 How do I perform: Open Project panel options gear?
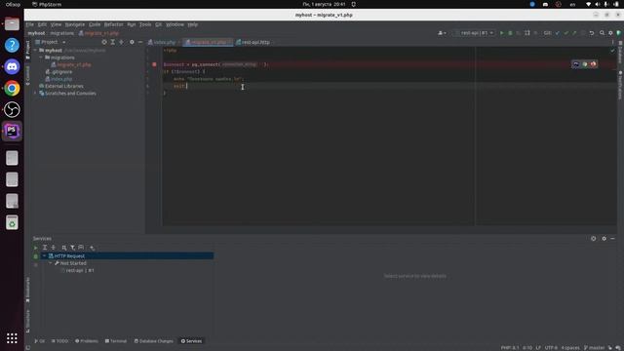pos(132,42)
